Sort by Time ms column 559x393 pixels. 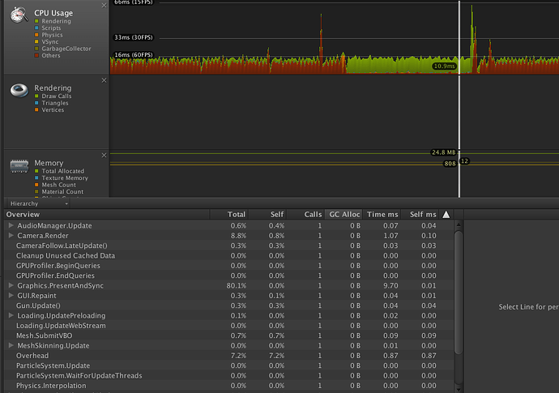[x=382, y=215]
